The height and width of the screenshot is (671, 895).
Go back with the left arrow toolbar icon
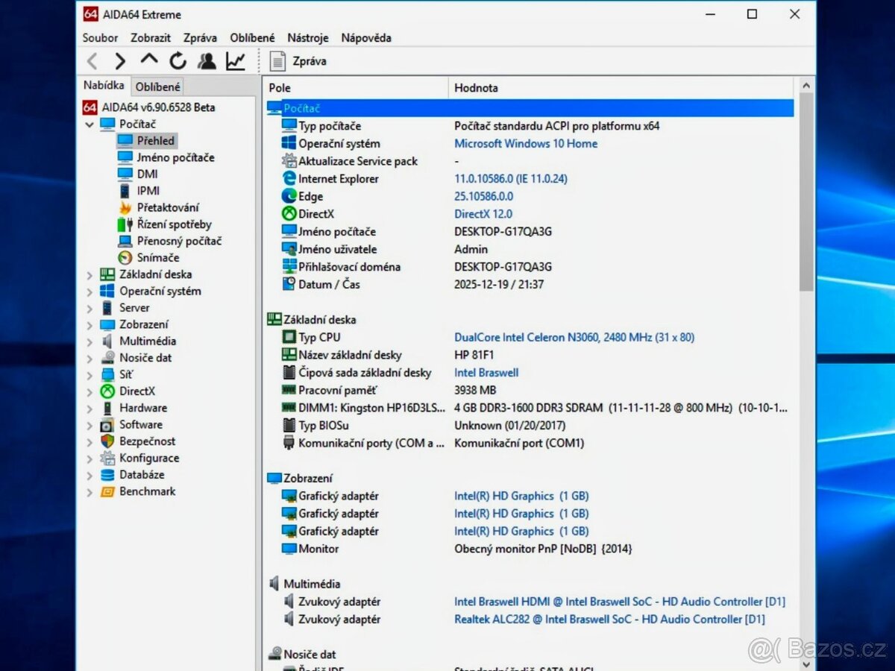pos(92,61)
